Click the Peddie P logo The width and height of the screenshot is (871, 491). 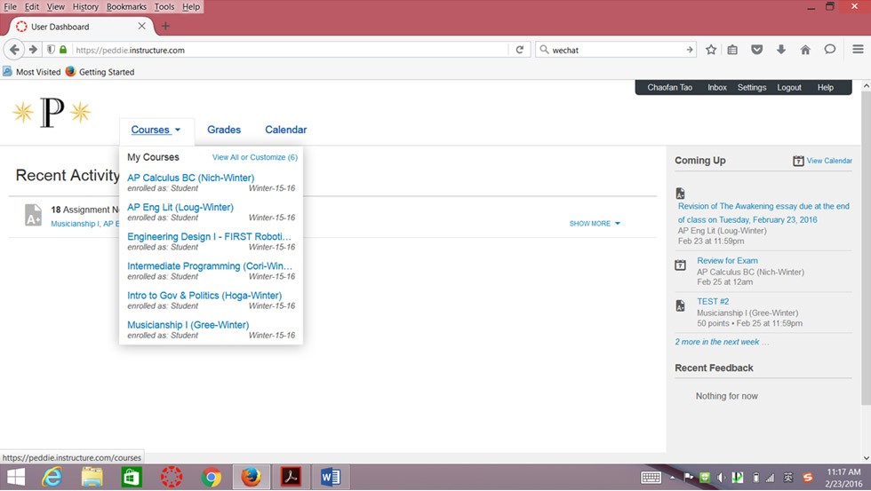[52, 113]
